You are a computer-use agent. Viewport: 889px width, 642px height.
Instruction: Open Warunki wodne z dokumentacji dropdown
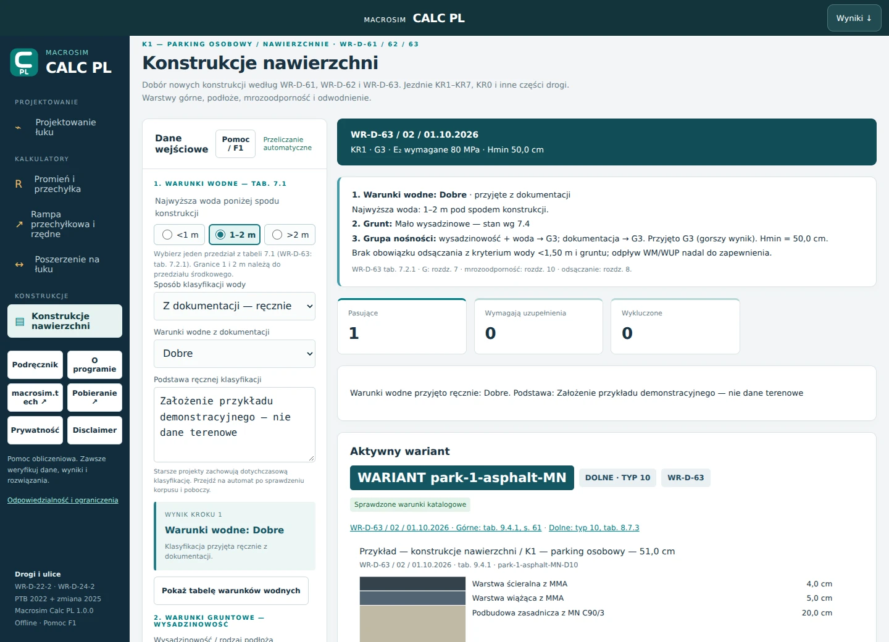(235, 354)
